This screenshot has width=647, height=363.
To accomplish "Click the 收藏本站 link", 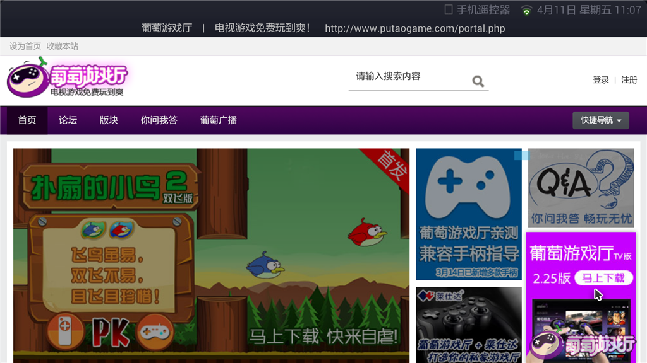I will pos(63,46).
